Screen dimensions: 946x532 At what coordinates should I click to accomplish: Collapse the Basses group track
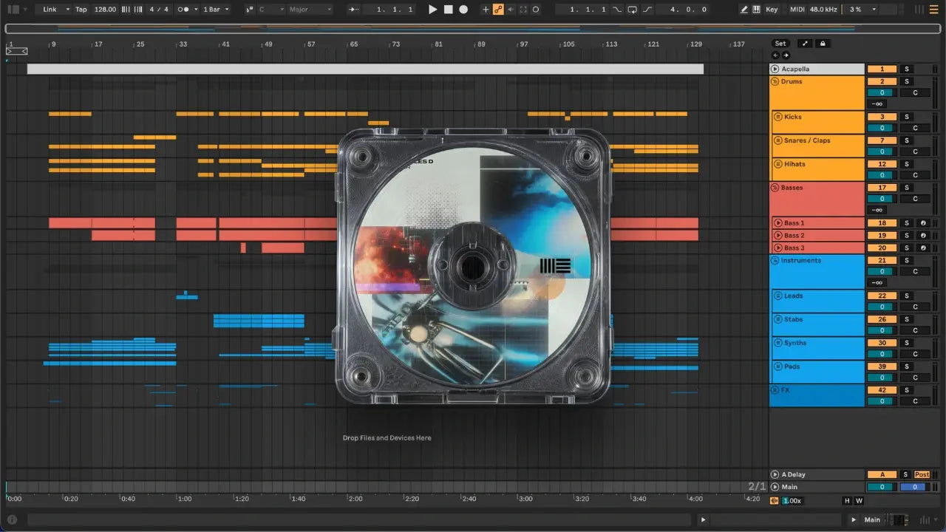[x=775, y=188]
